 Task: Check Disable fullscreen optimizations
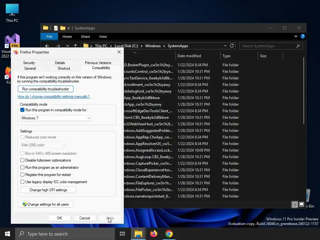pos(22,160)
